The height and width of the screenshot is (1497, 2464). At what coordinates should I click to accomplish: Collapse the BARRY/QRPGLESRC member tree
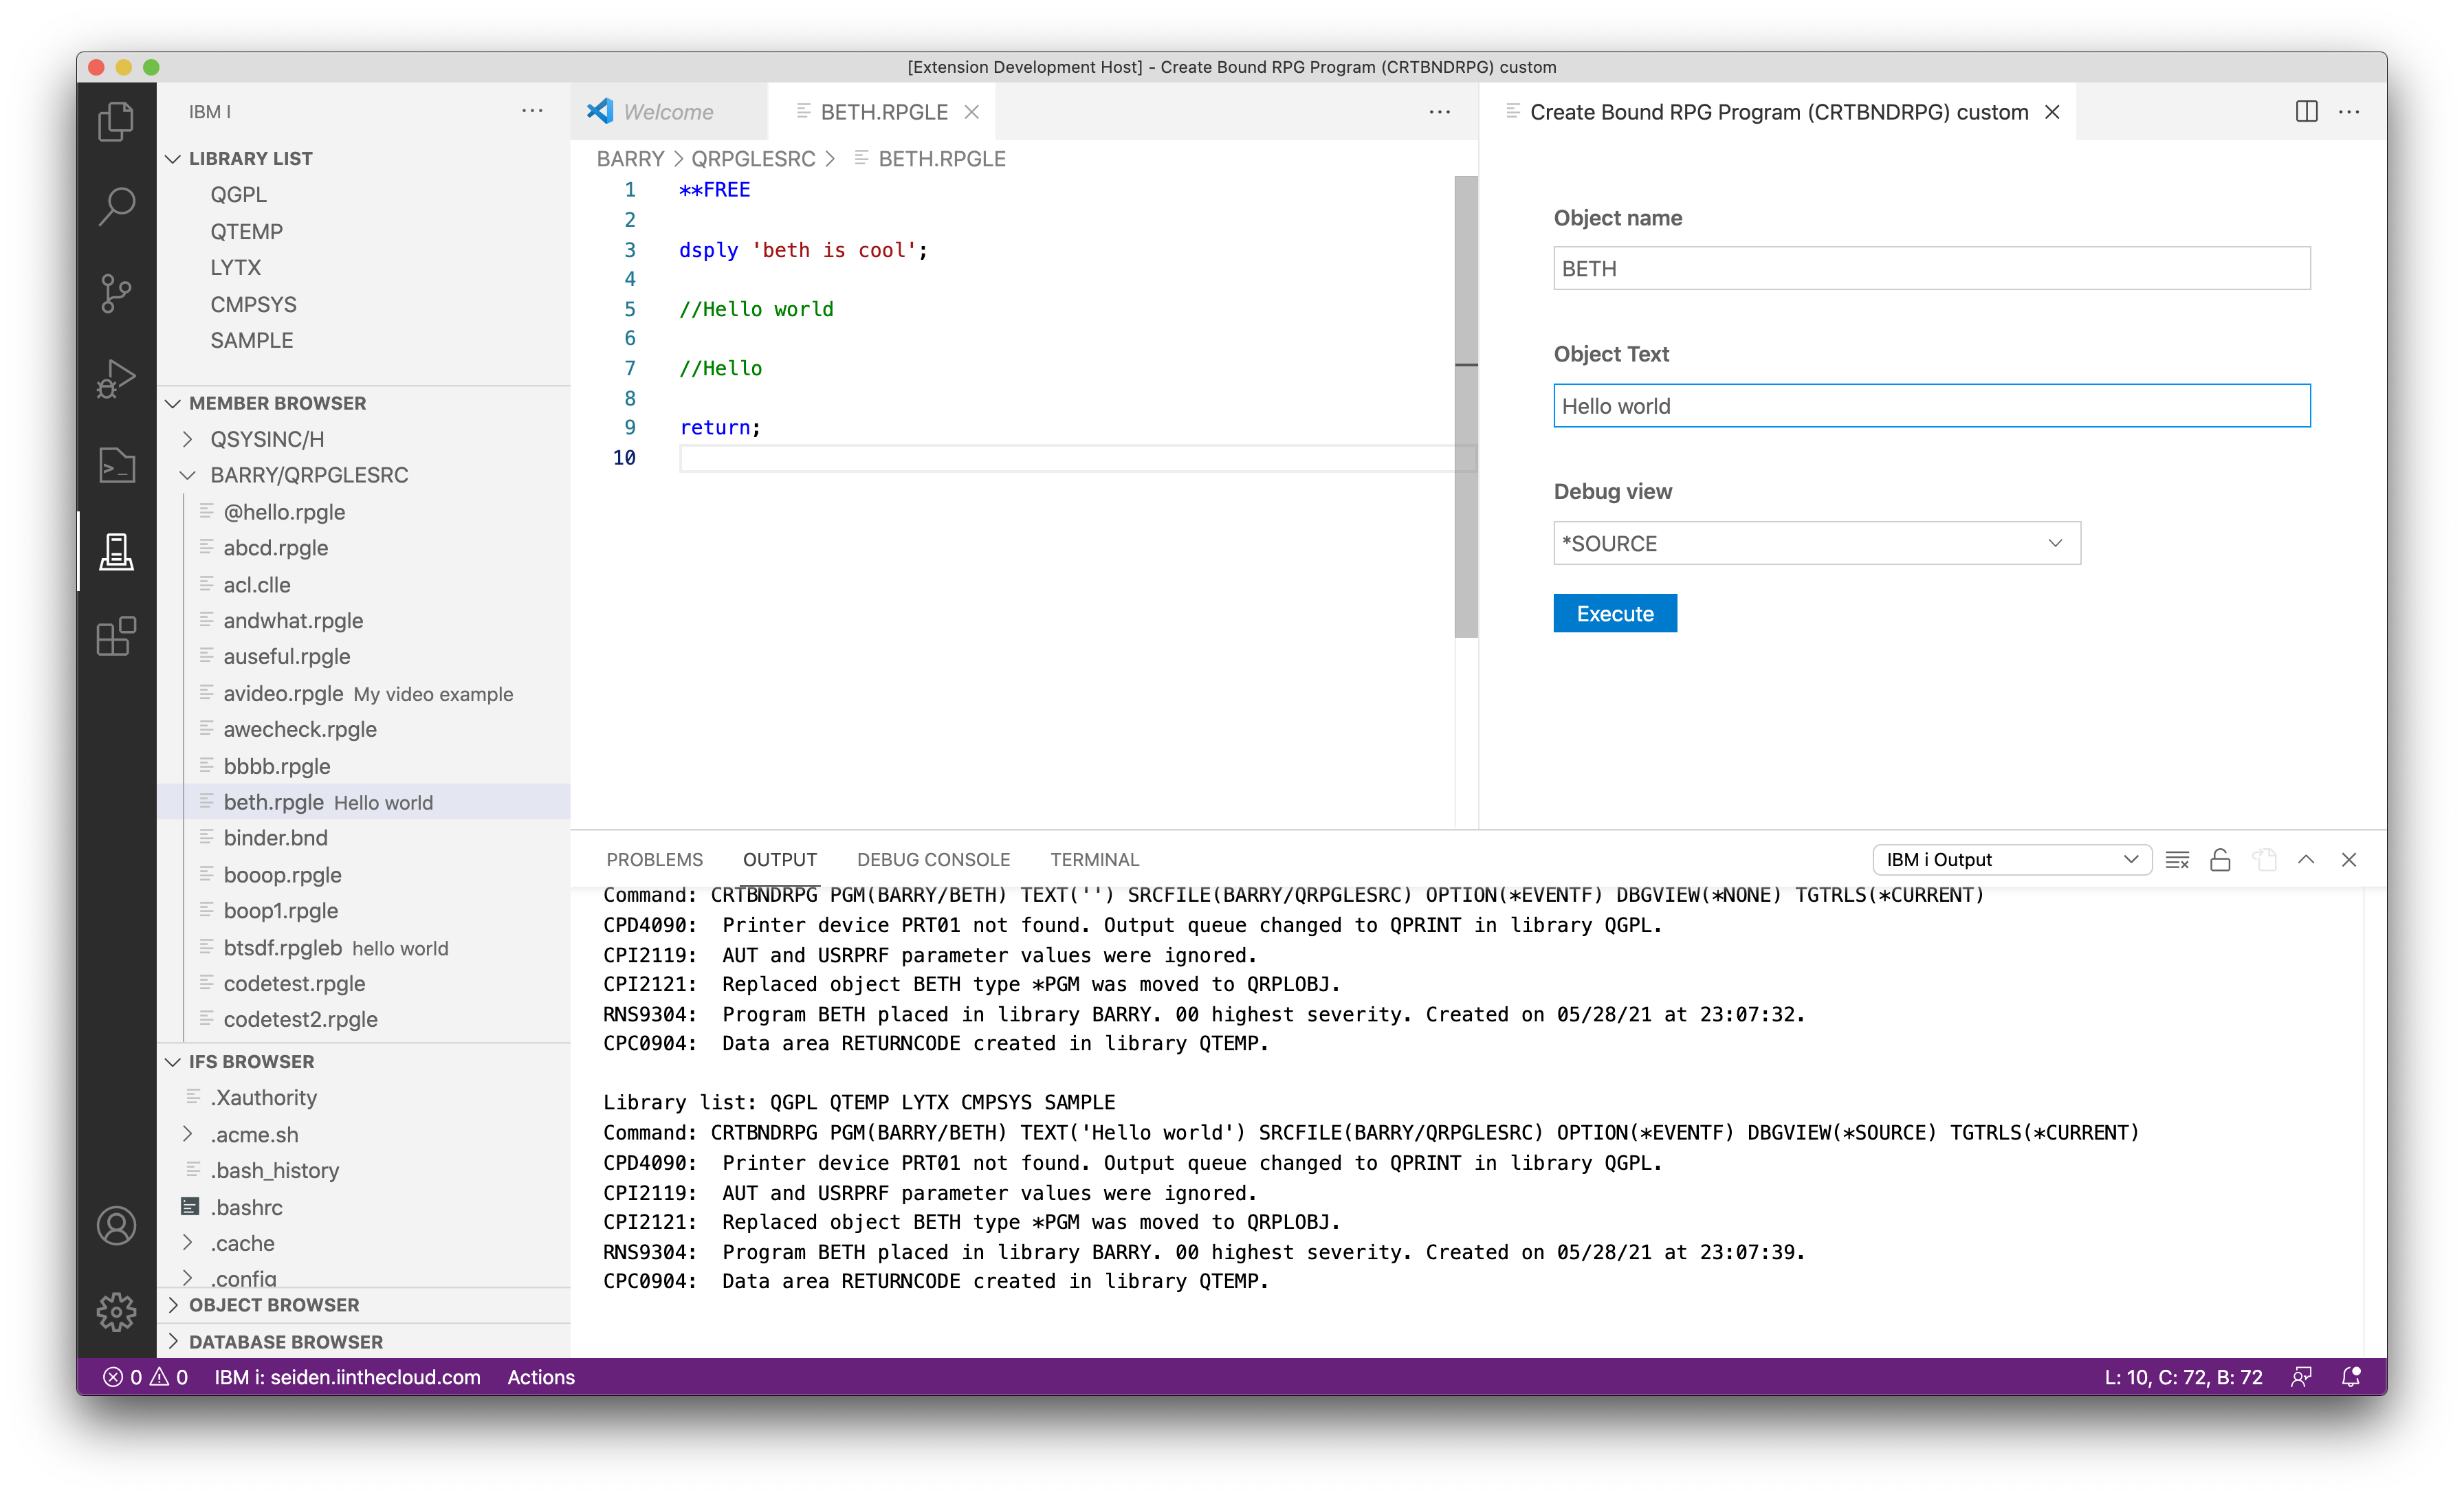point(187,475)
